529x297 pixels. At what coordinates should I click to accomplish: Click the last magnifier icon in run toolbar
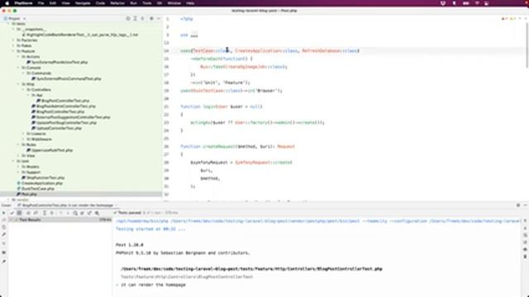tap(97, 213)
